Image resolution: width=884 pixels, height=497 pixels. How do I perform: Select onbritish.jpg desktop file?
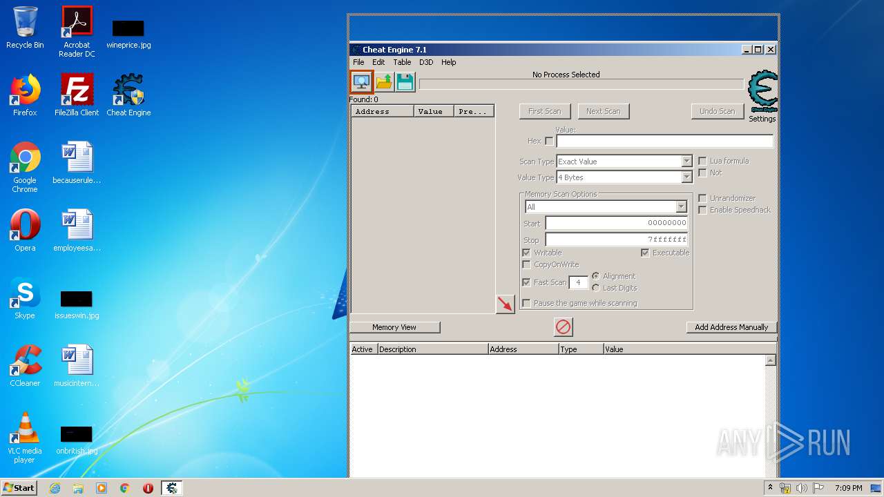click(x=77, y=440)
